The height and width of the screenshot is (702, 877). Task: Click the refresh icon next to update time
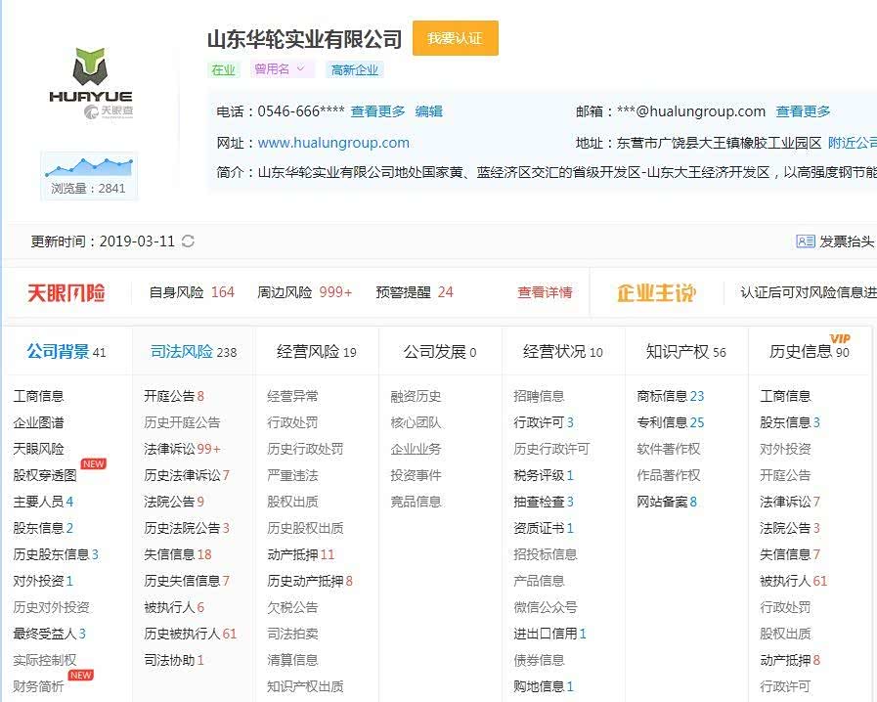tap(189, 241)
